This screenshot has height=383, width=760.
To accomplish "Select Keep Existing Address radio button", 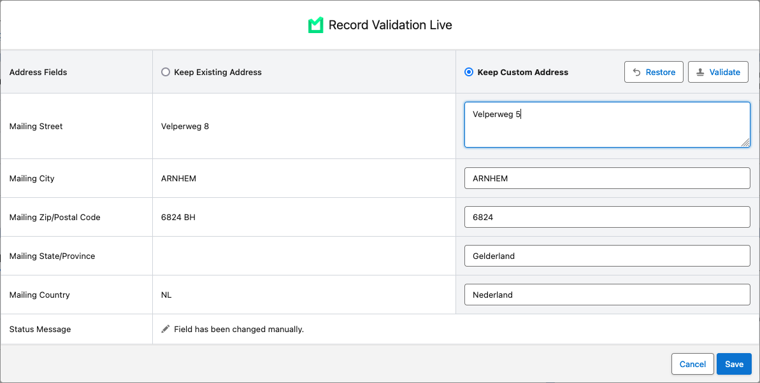I will [x=166, y=72].
